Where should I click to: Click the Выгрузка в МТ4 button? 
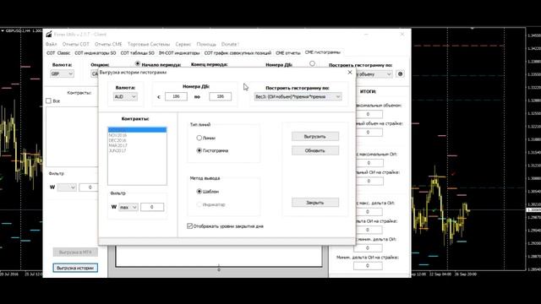(75, 252)
